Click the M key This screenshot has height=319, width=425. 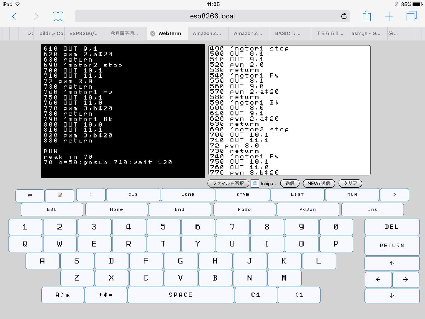(x=284, y=278)
